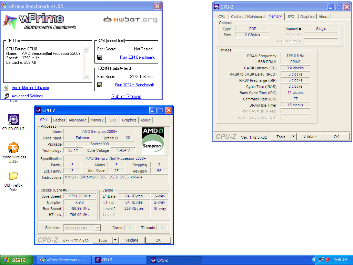The height and width of the screenshot is (265, 353).
Task: Open About tab in lower CPU-Z window
Action: tap(145, 120)
